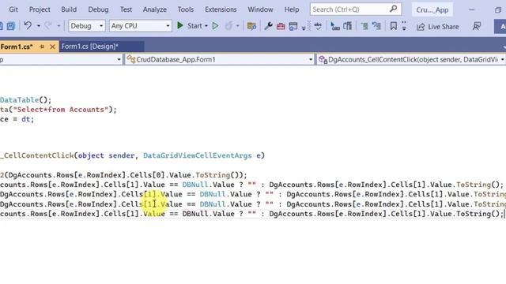Click Start Without Debugging outline play icon

[215, 26]
